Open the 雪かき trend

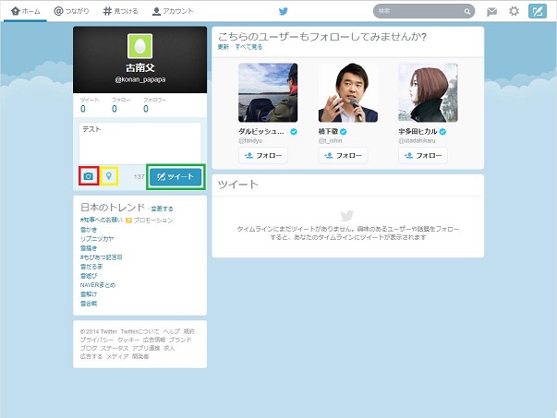click(89, 230)
